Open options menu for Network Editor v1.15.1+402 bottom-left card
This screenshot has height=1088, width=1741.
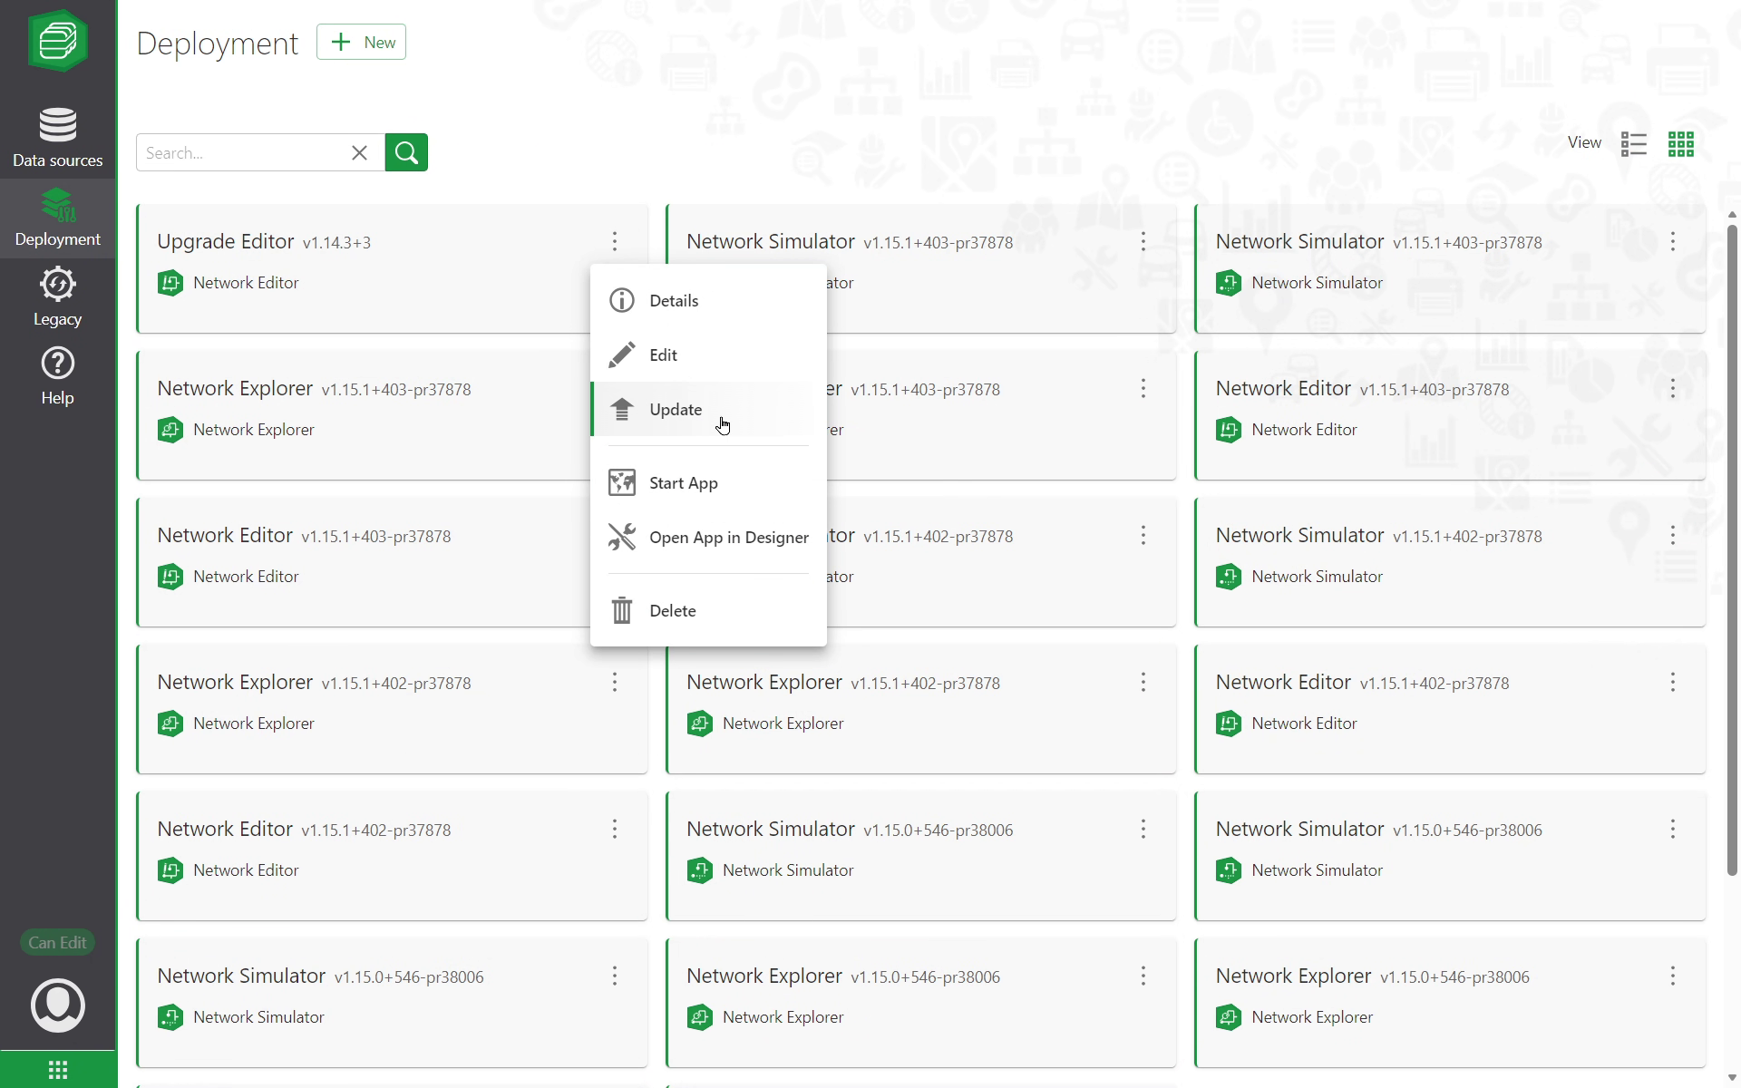pos(614,829)
